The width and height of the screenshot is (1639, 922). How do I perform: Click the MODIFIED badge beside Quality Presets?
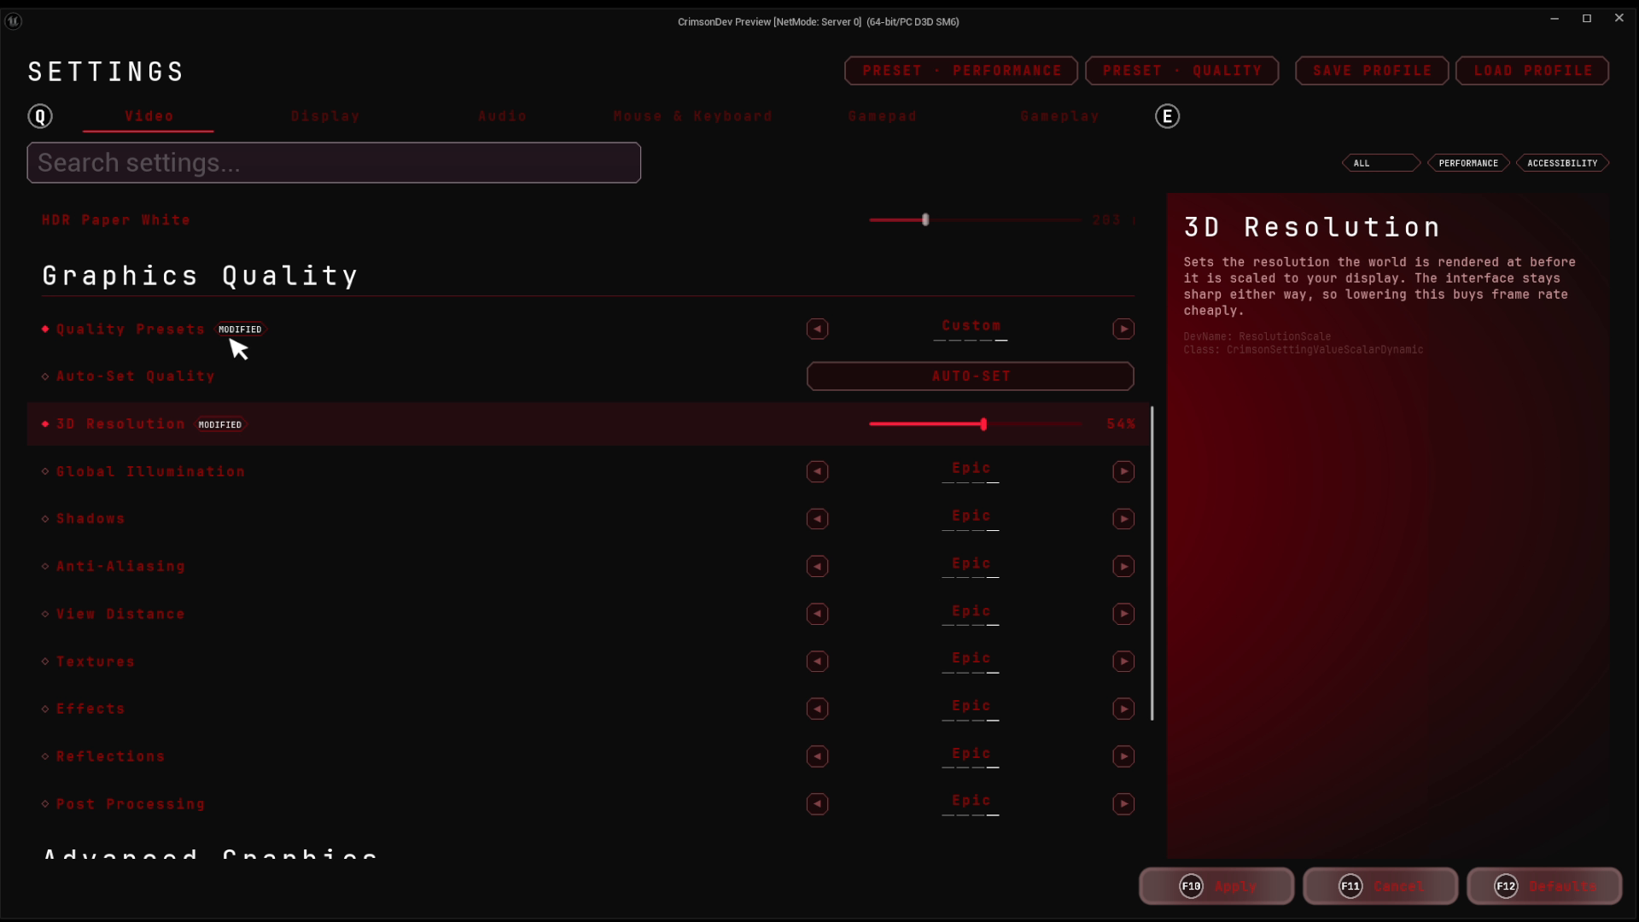[x=240, y=330]
